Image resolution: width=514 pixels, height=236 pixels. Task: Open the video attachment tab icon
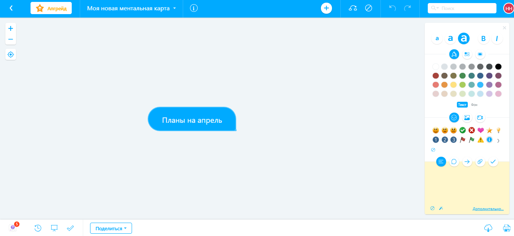point(480,117)
